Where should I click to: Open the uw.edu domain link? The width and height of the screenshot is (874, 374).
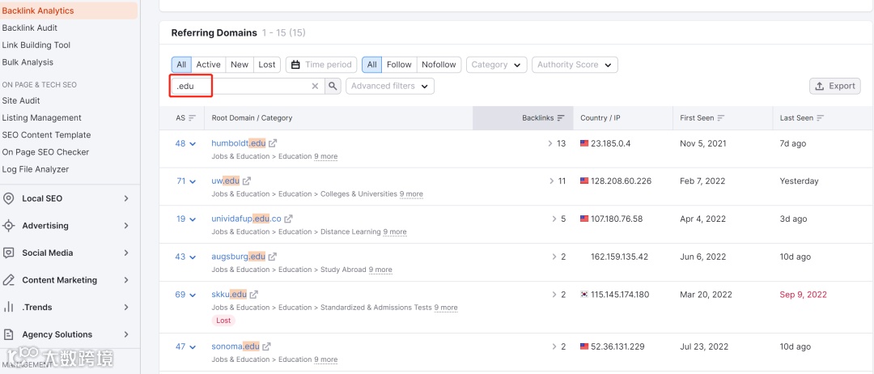(225, 181)
